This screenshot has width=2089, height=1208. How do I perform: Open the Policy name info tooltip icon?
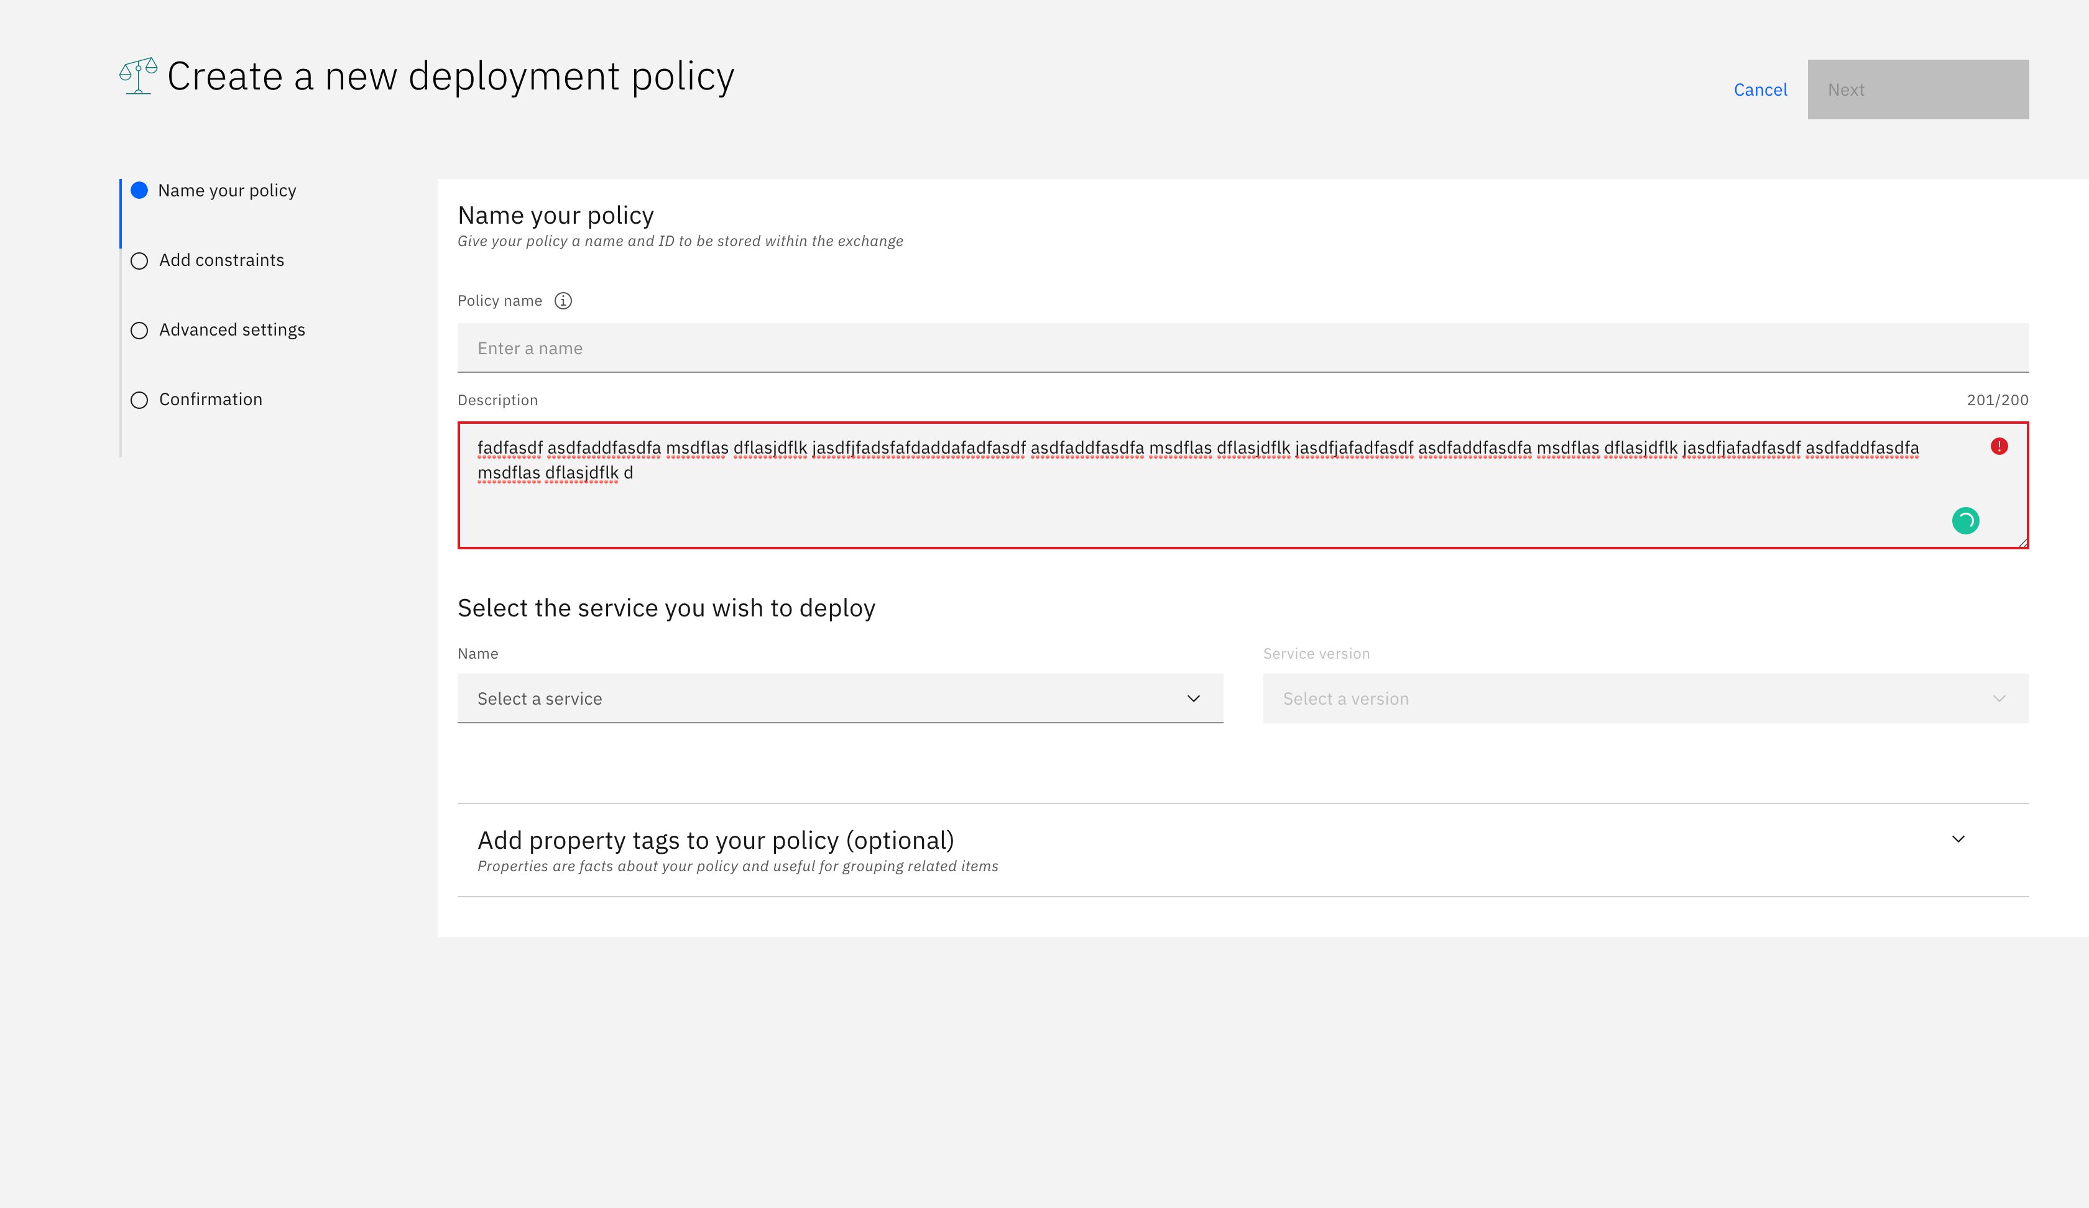[x=563, y=301]
